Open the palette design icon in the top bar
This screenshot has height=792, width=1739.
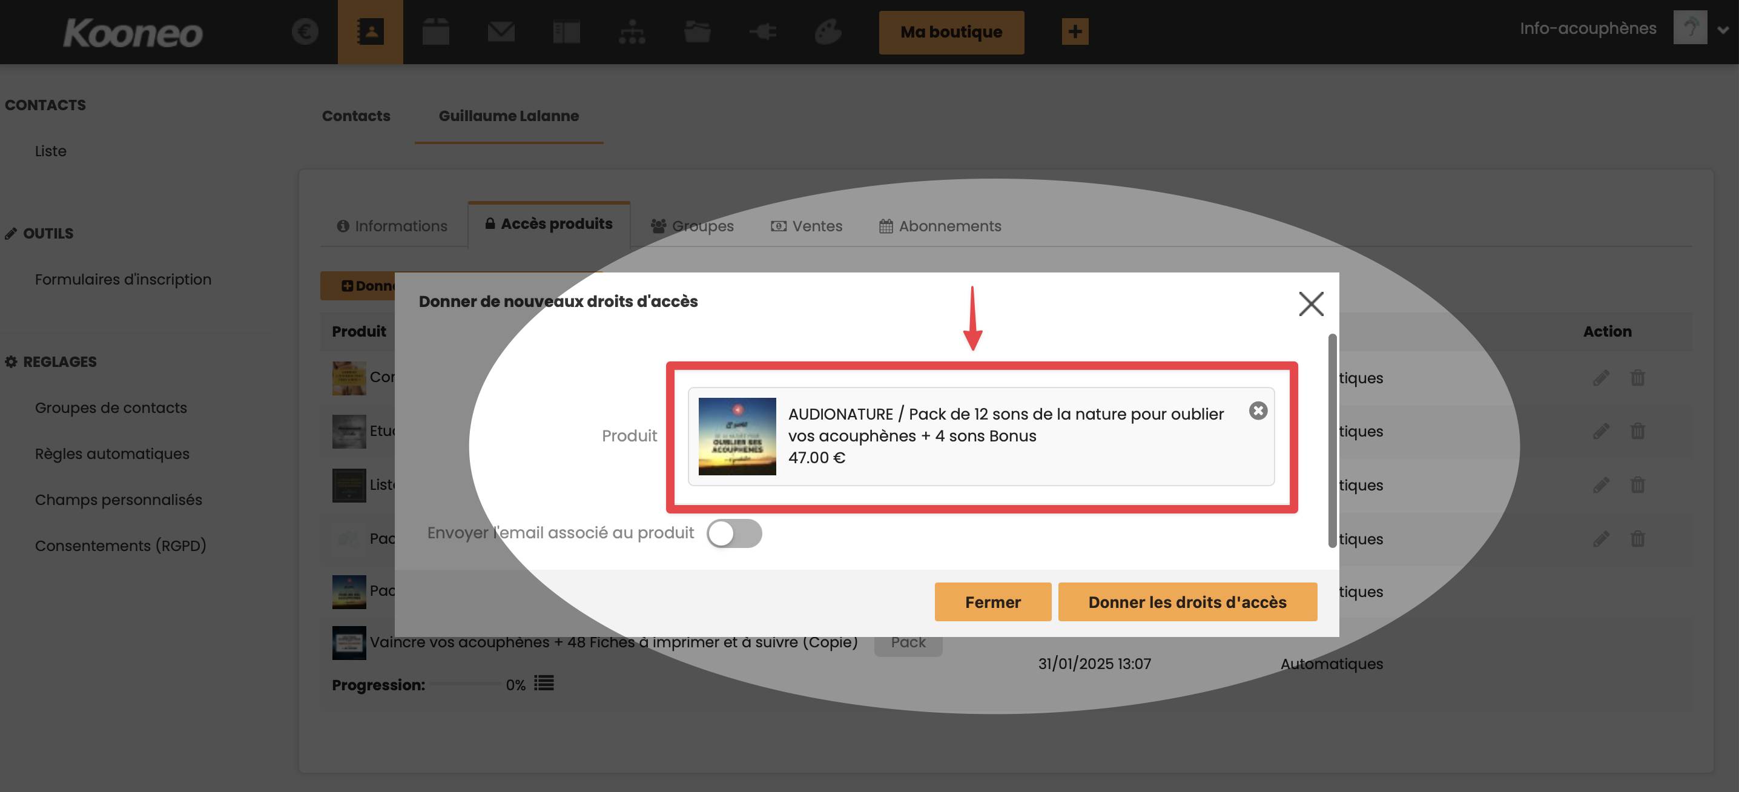pos(828,31)
